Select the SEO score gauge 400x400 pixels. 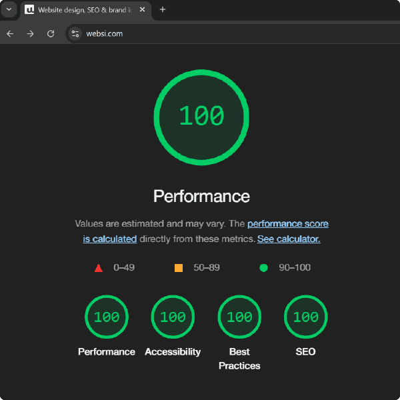coord(305,317)
